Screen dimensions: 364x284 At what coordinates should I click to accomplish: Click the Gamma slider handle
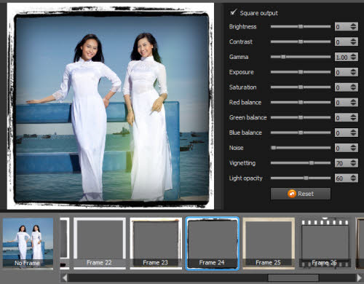[x=283, y=57]
